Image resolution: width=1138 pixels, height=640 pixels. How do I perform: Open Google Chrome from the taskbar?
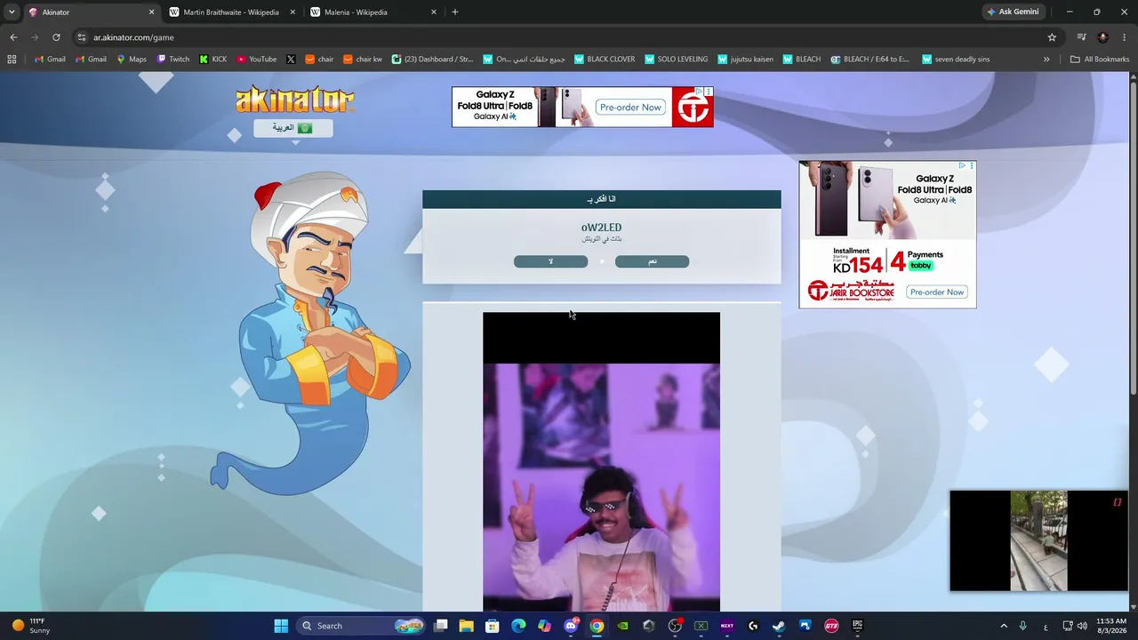[x=597, y=626]
